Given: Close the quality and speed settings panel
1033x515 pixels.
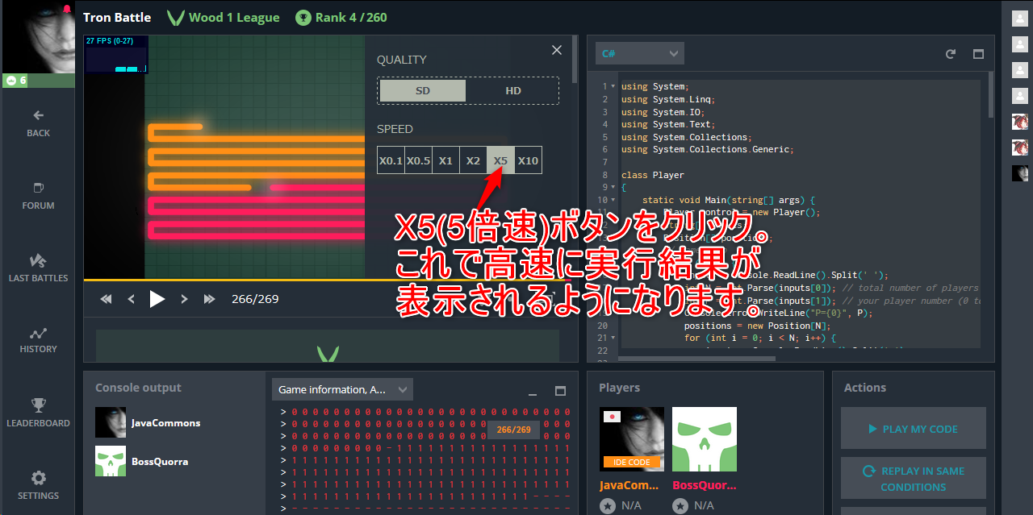Looking at the screenshot, I should pos(557,50).
